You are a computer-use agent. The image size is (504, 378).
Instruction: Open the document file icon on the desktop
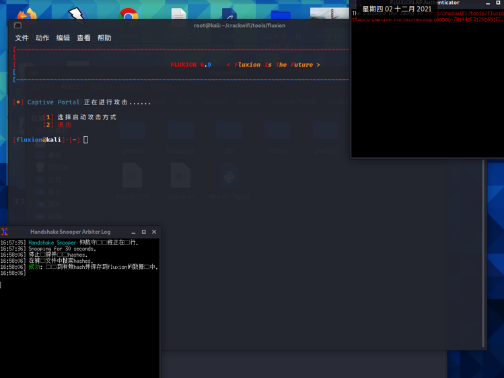[x=179, y=13]
